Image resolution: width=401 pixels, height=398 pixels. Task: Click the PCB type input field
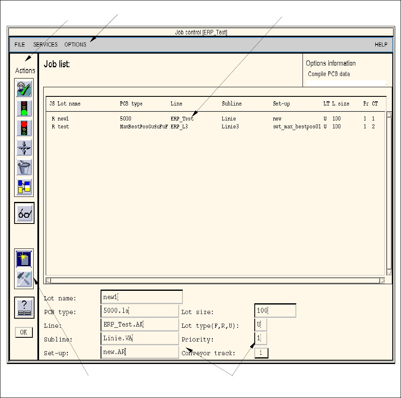point(140,311)
